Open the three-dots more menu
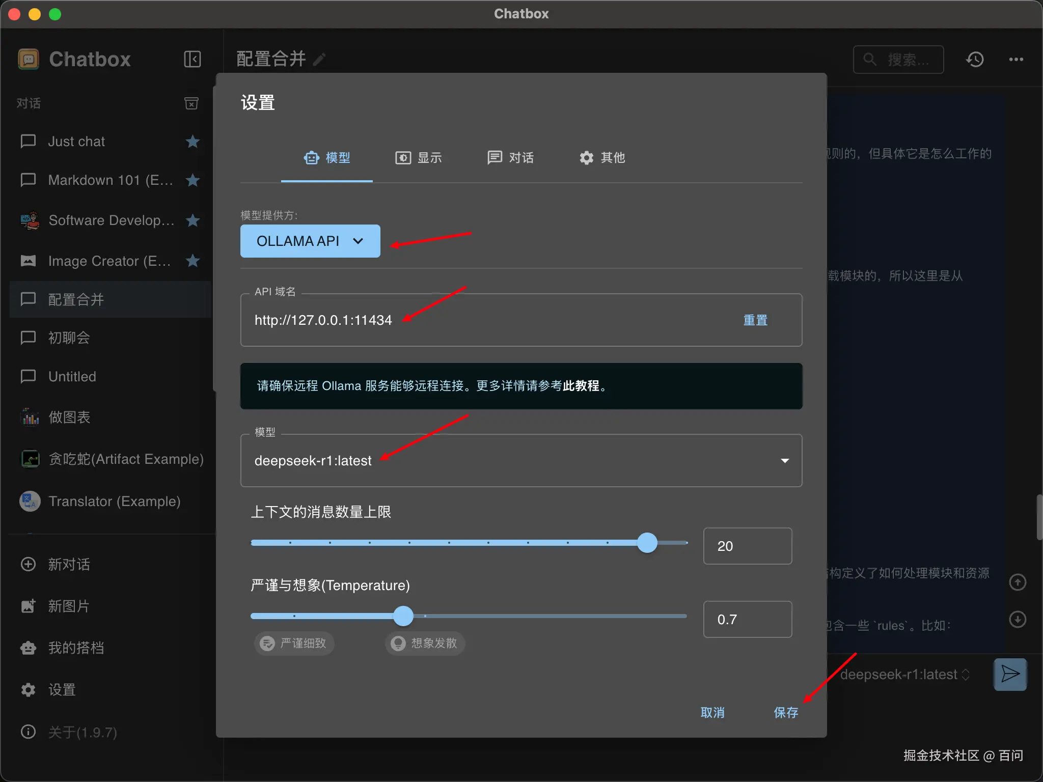1043x782 pixels. (1016, 60)
